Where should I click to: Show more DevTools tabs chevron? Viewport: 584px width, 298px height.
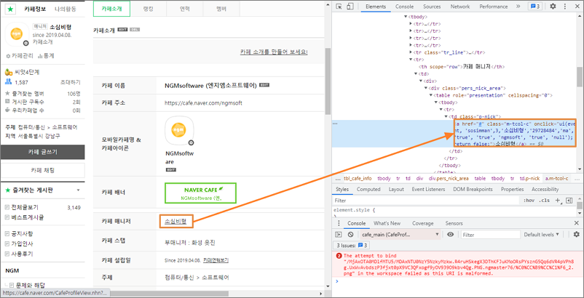pyautogui.click(x=518, y=7)
